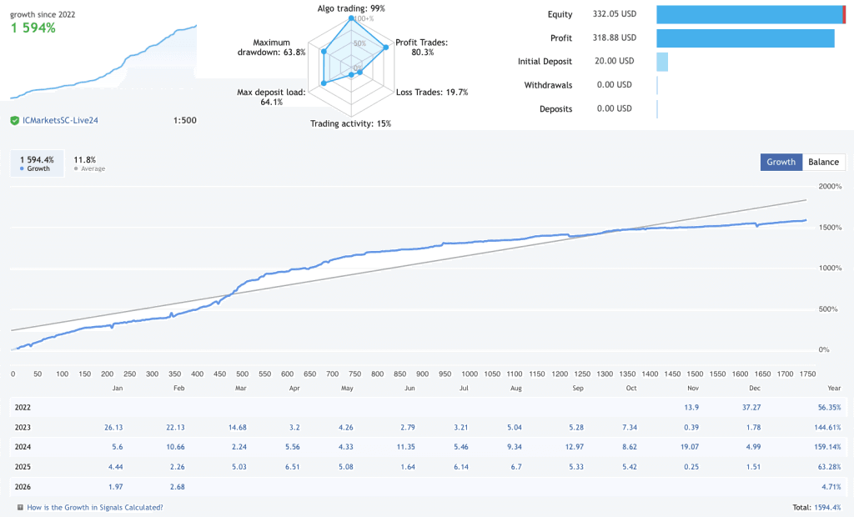The height and width of the screenshot is (517, 854).
Task: Click the green verified shield icon beside ICMarketsSC-Live24
Action: 15,121
